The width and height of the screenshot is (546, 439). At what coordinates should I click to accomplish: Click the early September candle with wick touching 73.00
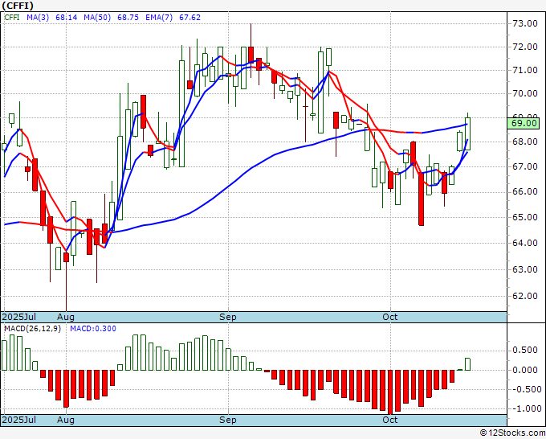point(251,55)
